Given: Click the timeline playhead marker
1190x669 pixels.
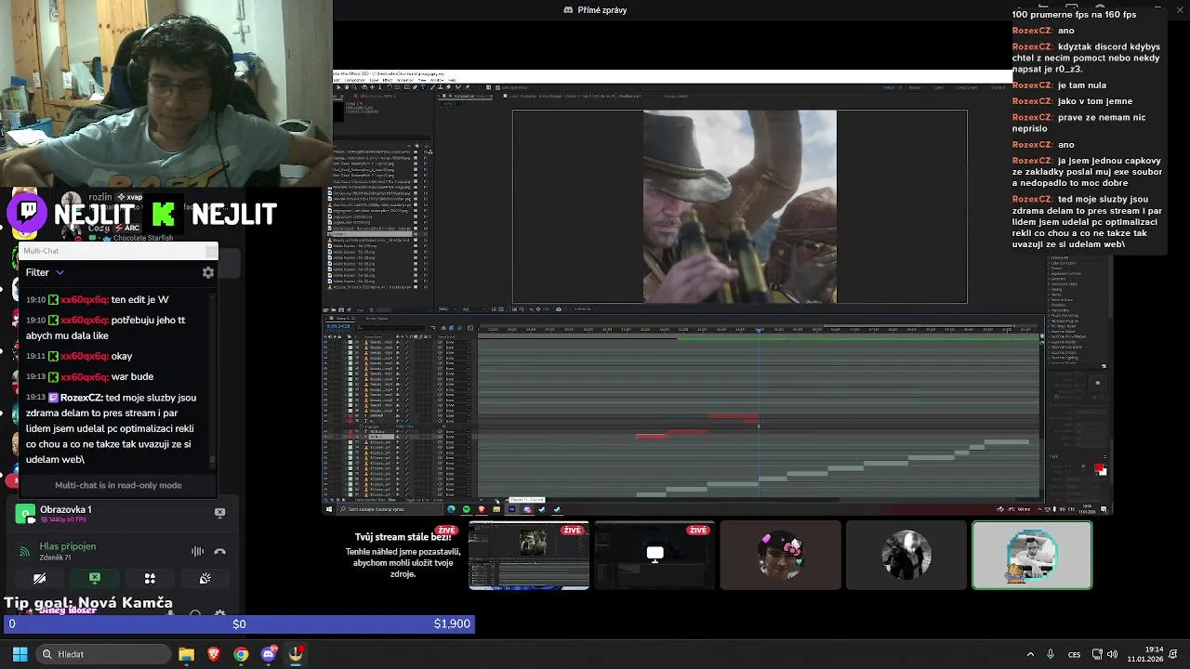Looking at the screenshot, I should click(759, 330).
